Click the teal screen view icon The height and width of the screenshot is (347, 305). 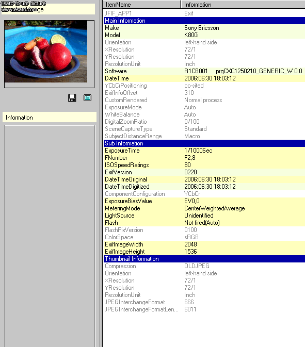(88, 97)
